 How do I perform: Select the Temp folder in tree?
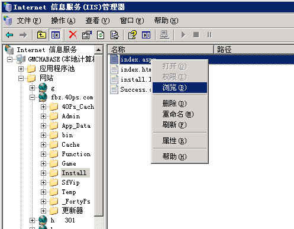click(69, 192)
